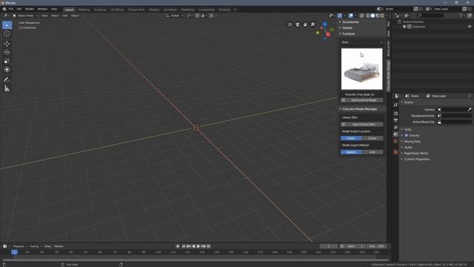Set import method to Append
This screenshot has width=474, height=267.
click(351, 152)
